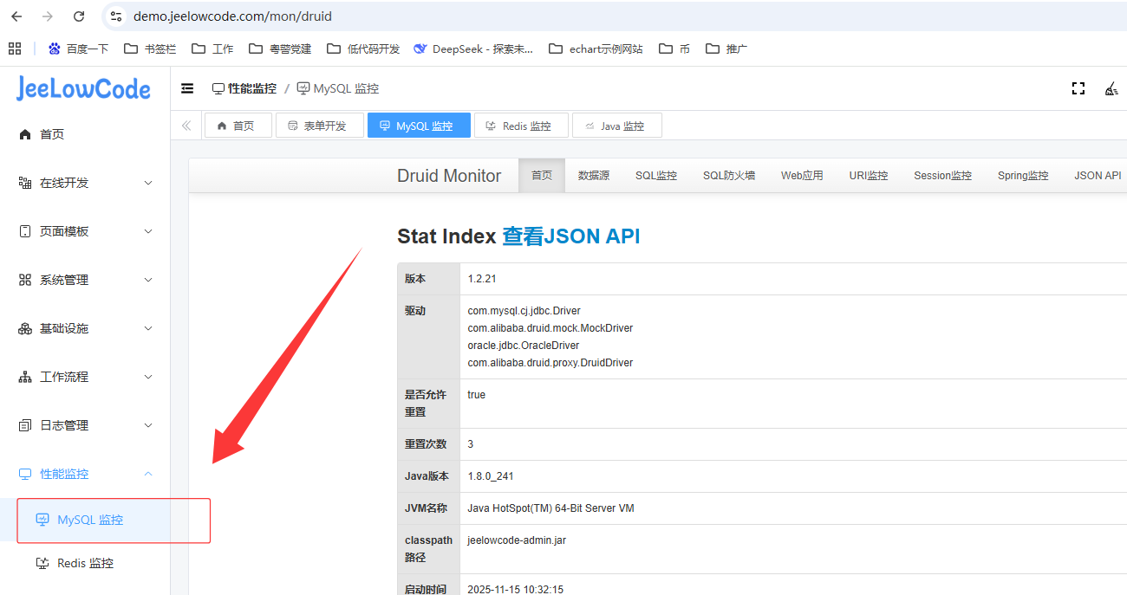The image size is (1127, 595).
Task: Open 首页 in the left sidebar
Action: click(x=52, y=134)
